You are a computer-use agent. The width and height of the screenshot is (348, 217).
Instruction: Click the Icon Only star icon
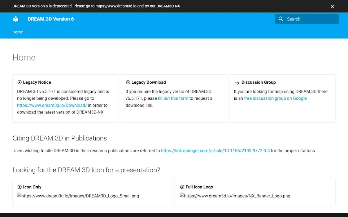click(19, 187)
